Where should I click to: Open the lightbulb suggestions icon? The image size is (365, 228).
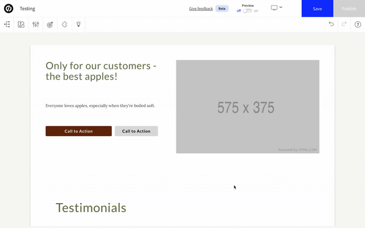click(x=78, y=24)
